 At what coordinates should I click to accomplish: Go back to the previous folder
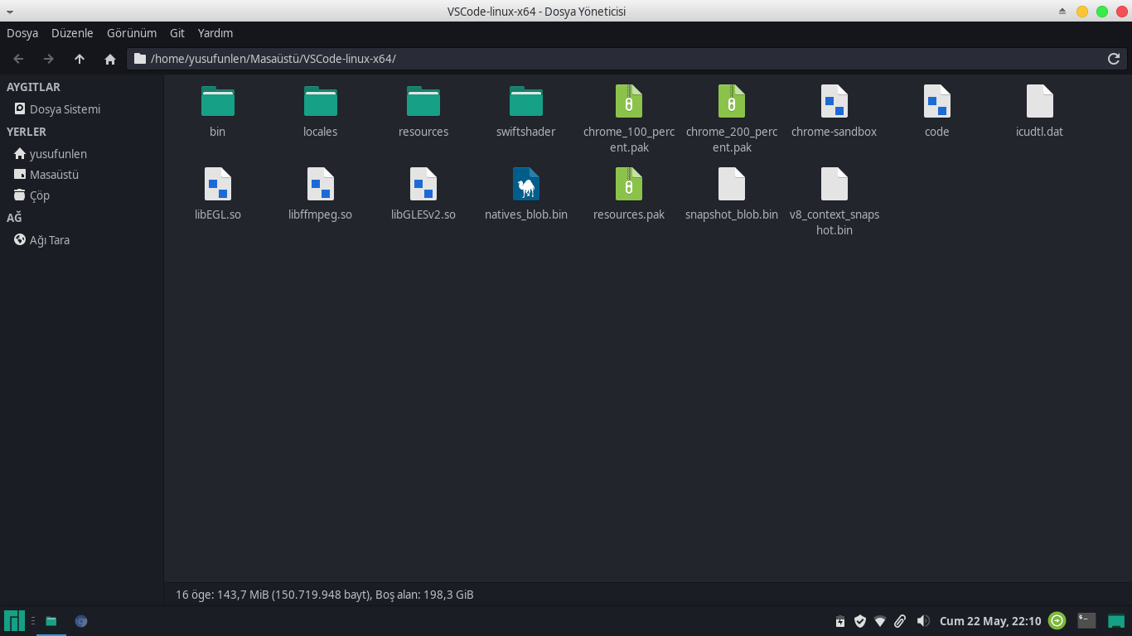(18, 59)
